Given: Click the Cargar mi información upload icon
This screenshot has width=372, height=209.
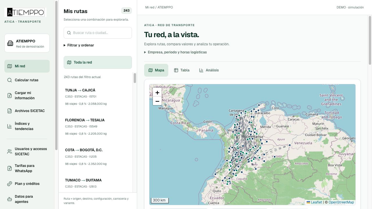Looking at the screenshot, I should [10, 96].
